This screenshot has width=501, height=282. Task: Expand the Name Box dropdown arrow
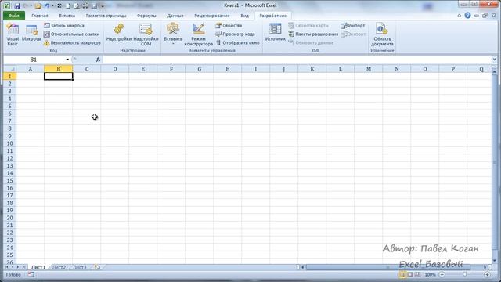pyautogui.click(x=67, y=60)
